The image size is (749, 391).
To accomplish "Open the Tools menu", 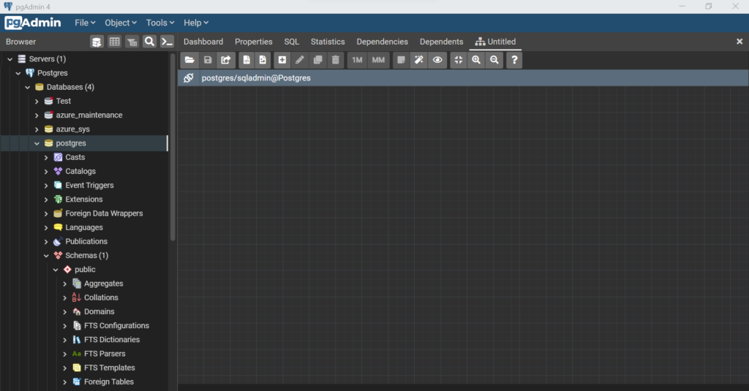I will tap(160, 23).
